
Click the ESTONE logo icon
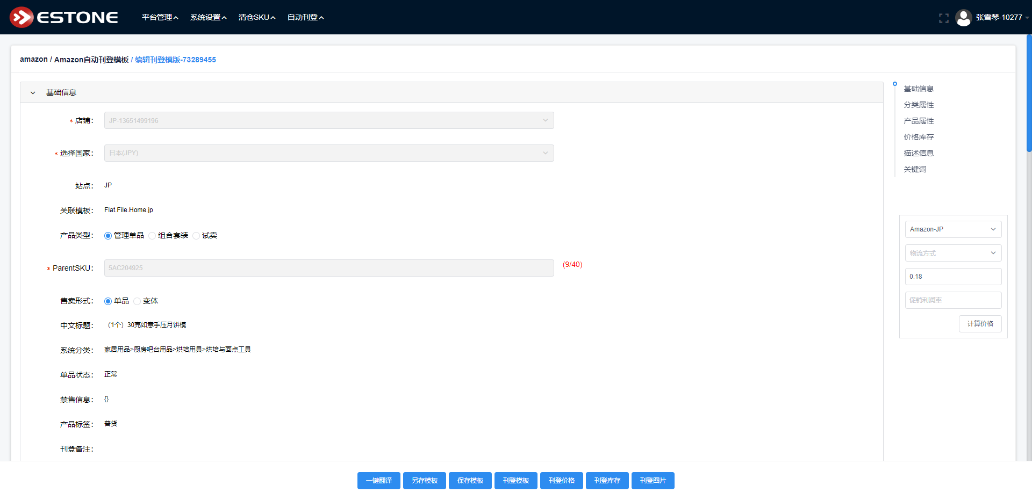[x=21, y=17]
